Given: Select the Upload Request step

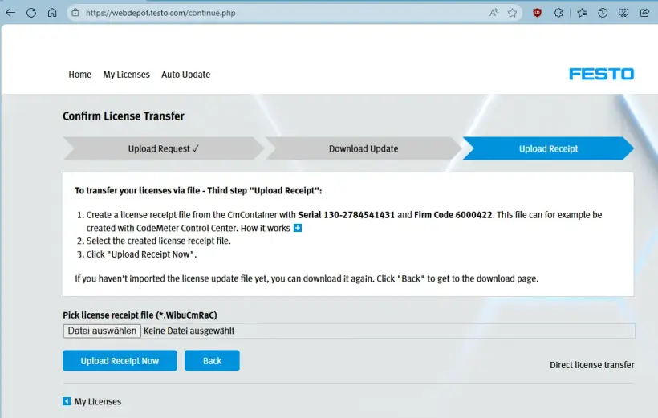Looking at the screenshot, I should 164,148.
